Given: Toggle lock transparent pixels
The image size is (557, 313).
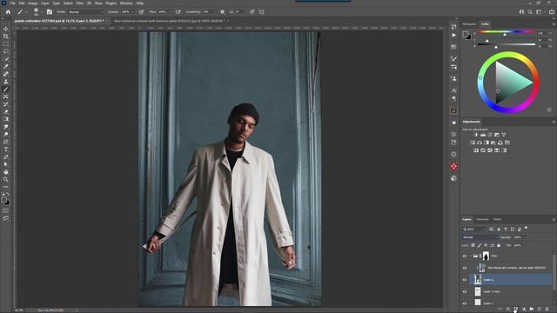Looking at the screenshot, I should pos(473,245).
